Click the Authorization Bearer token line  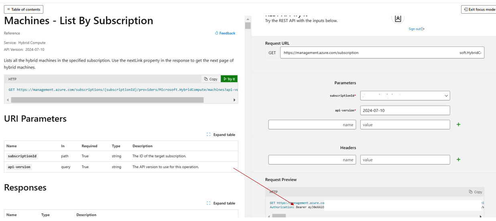coord(297,207)
